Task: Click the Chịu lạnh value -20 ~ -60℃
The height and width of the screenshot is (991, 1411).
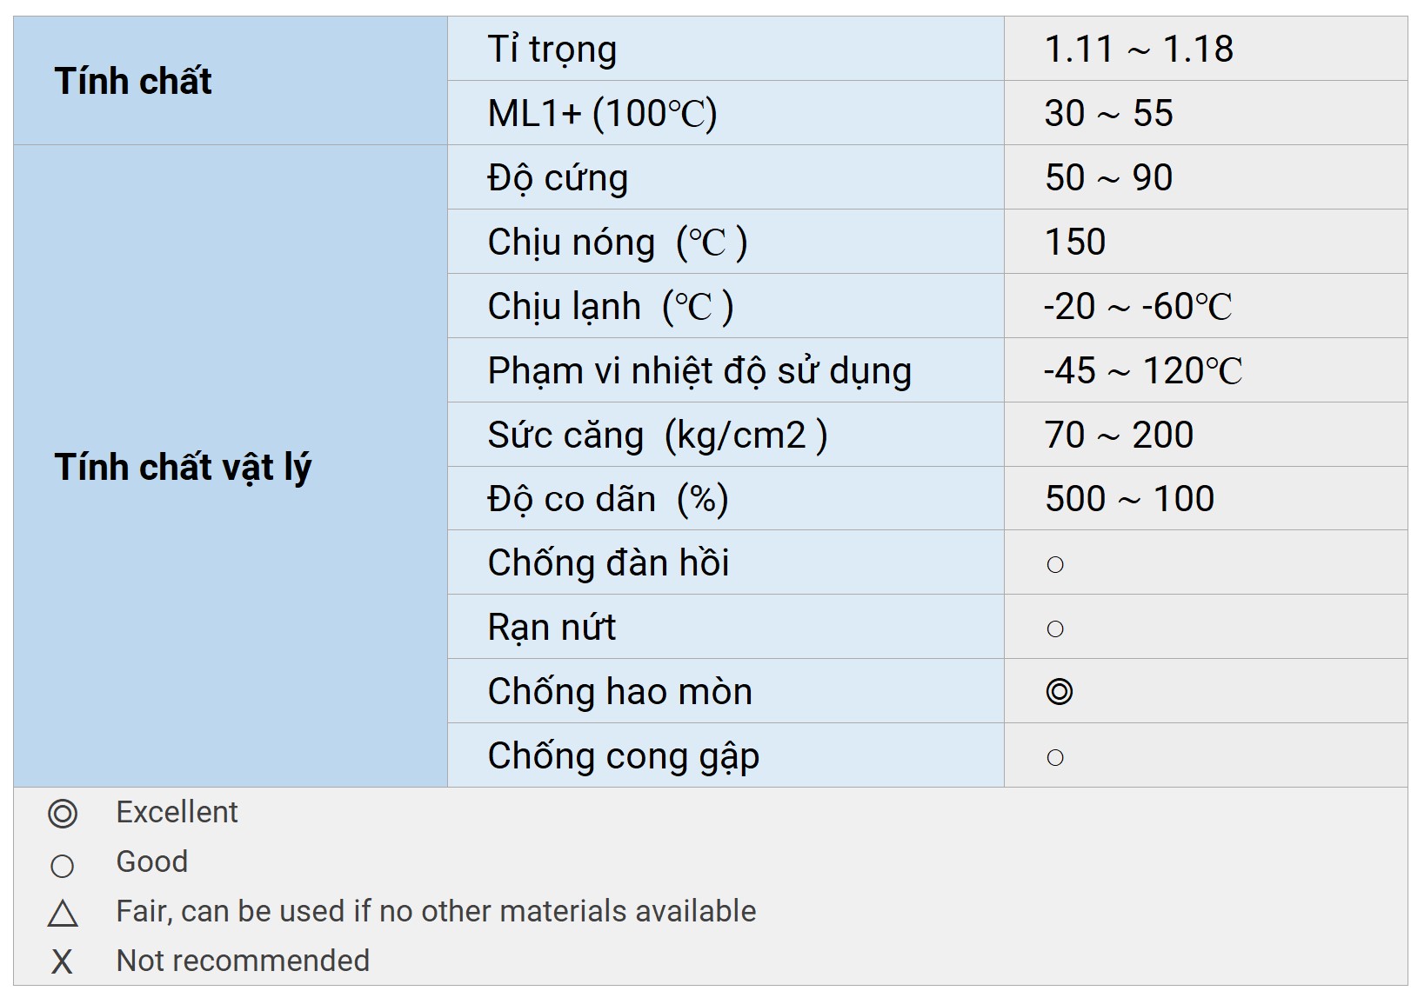Action: pyautogui.click(x=1138, y=307)
